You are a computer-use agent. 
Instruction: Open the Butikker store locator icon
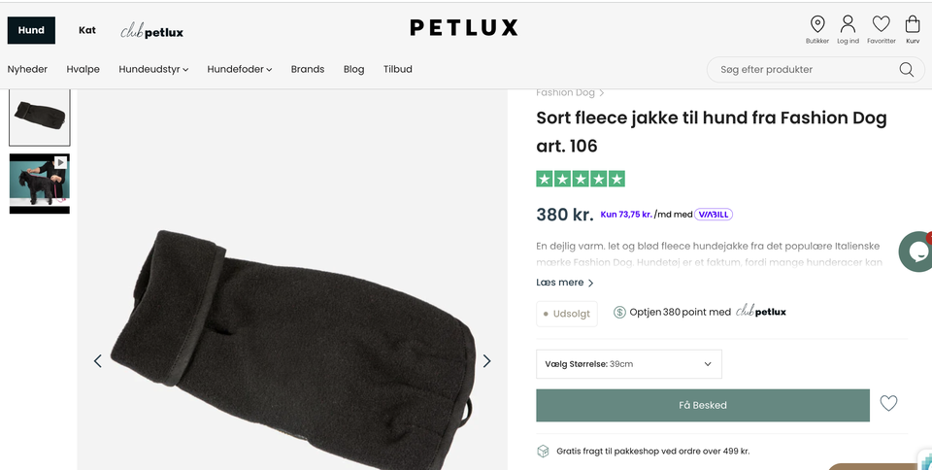pyautogui.click(x=817, y=24)
